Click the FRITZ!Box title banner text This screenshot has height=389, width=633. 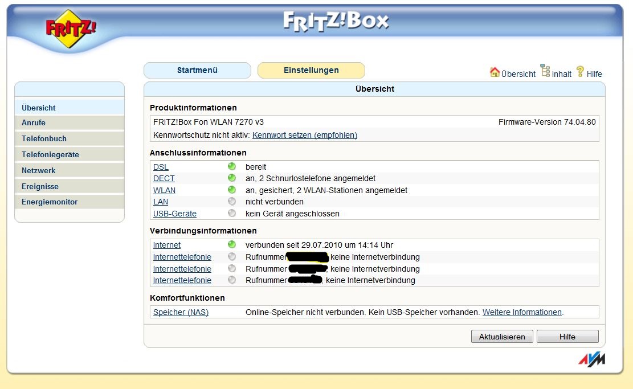[x=336, y=22]
